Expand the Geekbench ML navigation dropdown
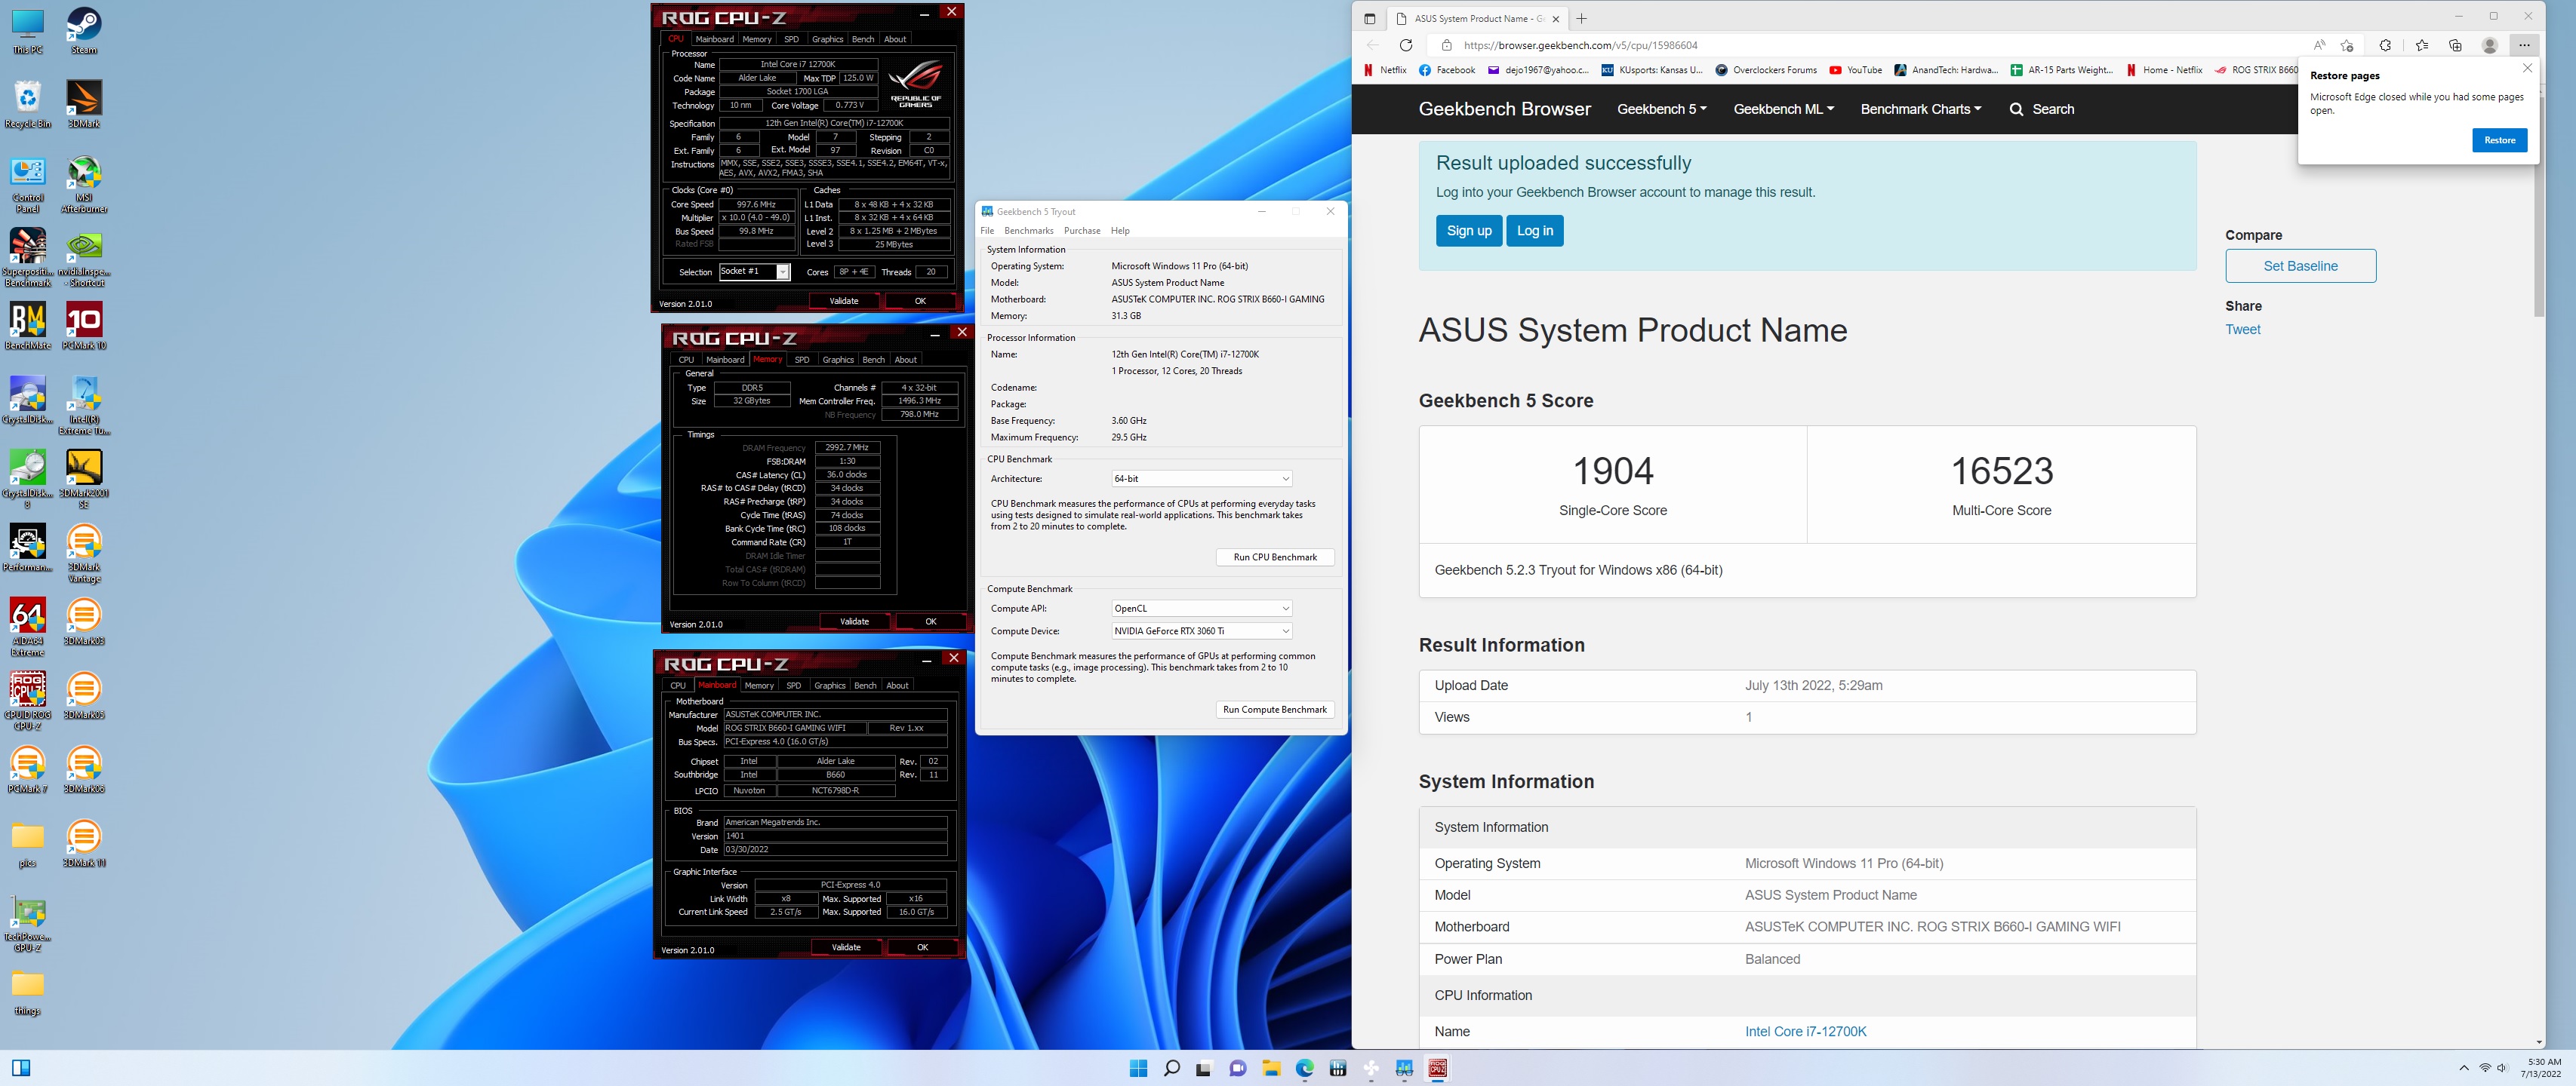Image resolution: width=2576 pixels, height=1086 pixels. 1783,109
